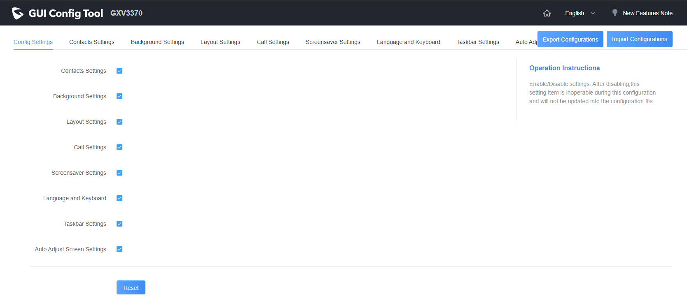687x301 pixels.
Task: Open the Screensaver Settings tab
Action: pos(333,42)
